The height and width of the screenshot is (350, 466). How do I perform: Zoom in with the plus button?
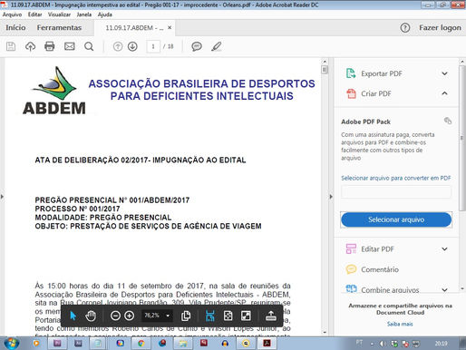(x=130, y=316)
